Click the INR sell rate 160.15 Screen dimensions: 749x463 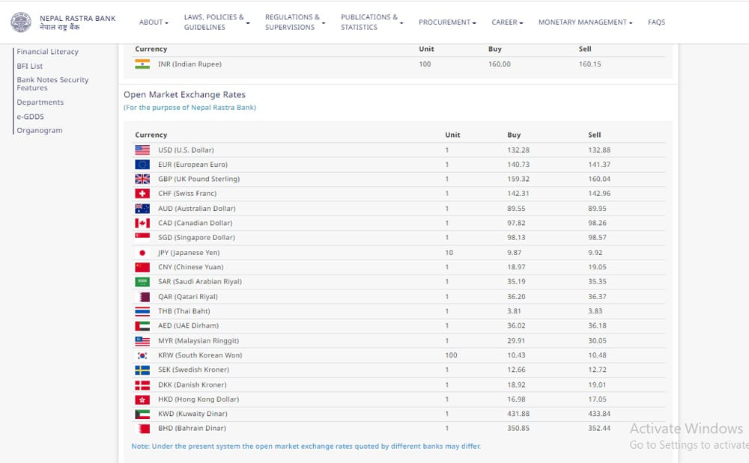pos(590,64)
